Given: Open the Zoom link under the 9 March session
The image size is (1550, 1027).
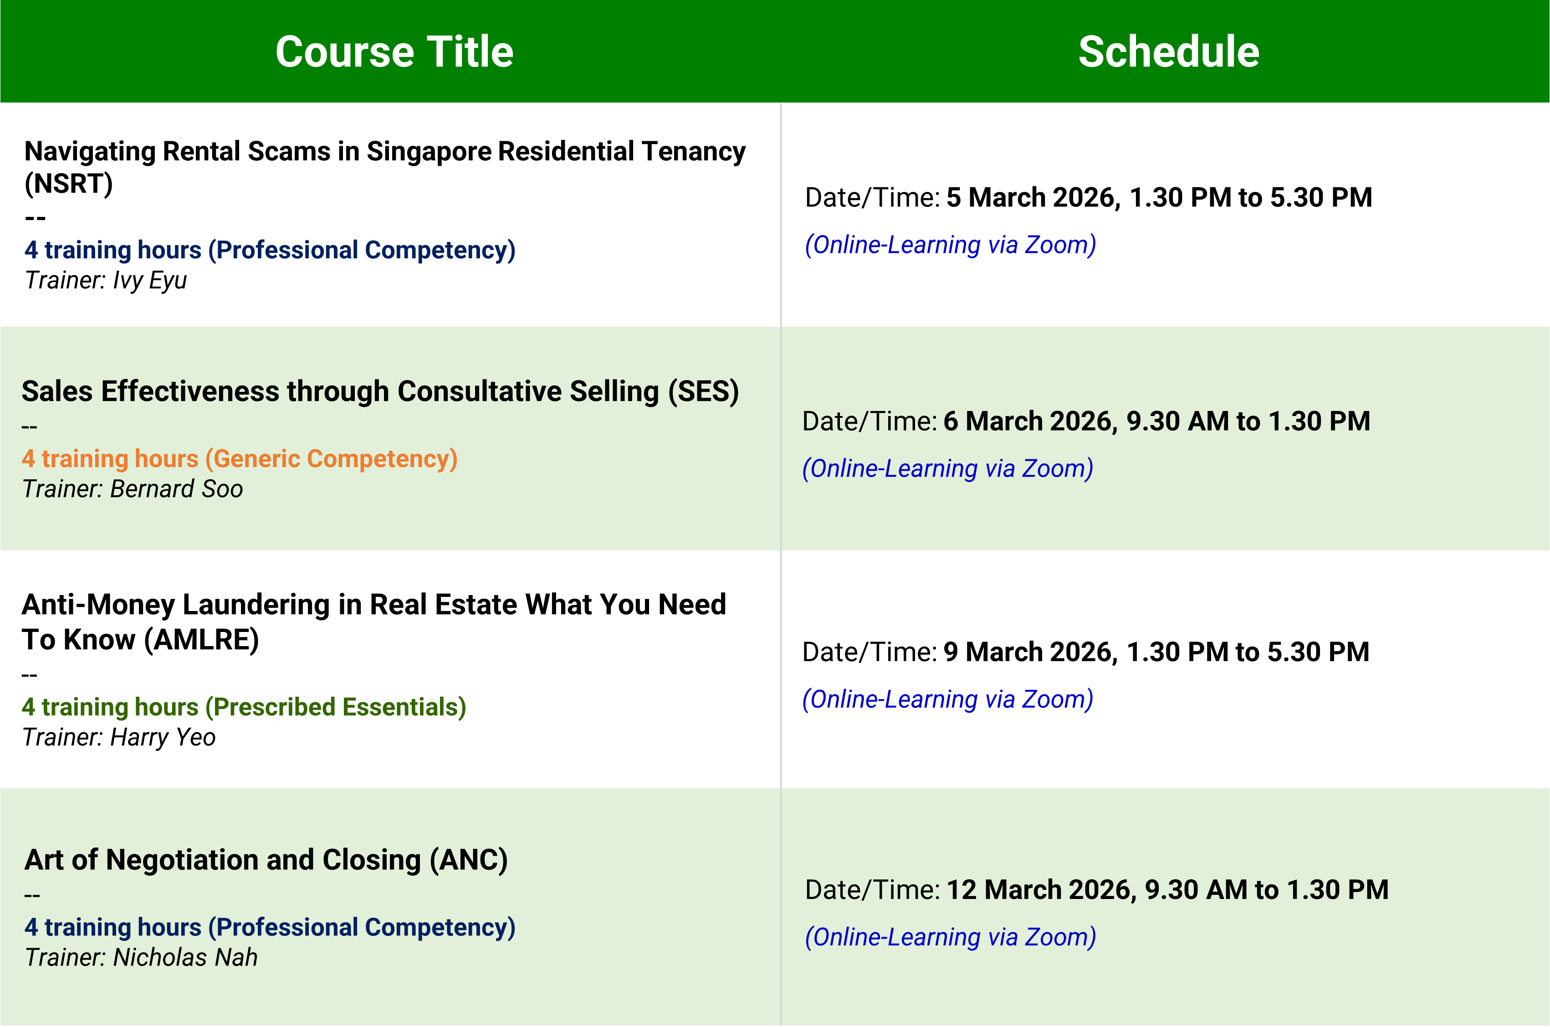Looking at the screenshot, I should pos(948,699).
